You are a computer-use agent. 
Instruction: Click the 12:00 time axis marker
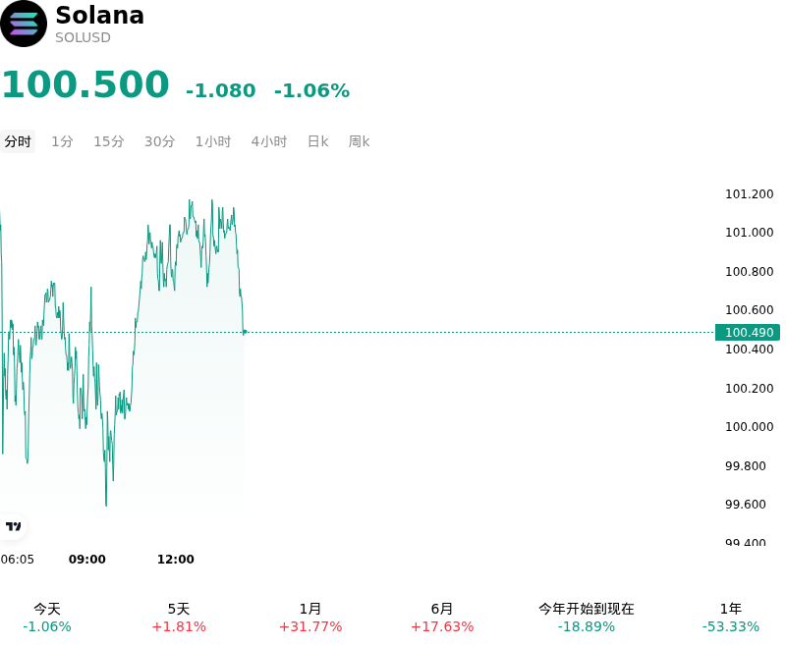[176, 559]
